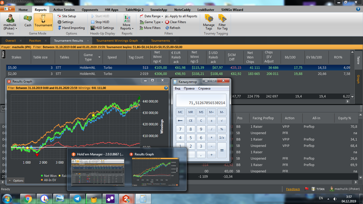This screenshot has height=204, width=363.
Task: Open the Правка menu in calculator
Action: 189,89
